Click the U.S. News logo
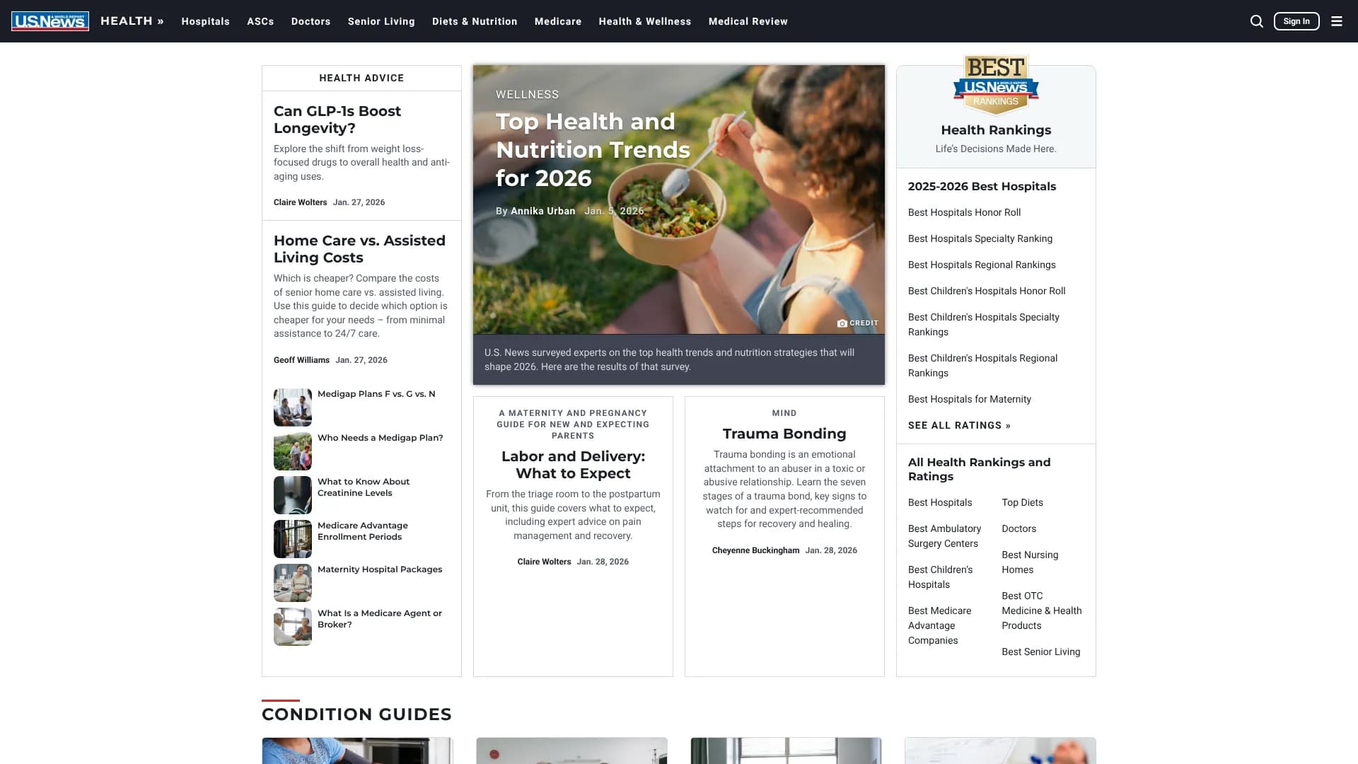 (50, 21)
